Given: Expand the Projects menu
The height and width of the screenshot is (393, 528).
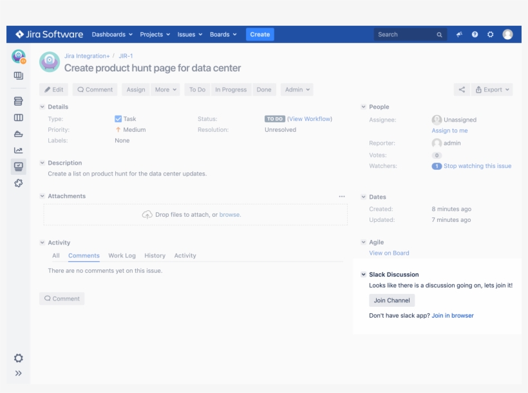Looking at the screenshot, I should point(155,35).
